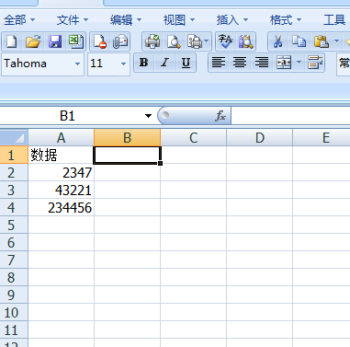Click the fx insert function button
350x347 pixels.
[220, 116]
